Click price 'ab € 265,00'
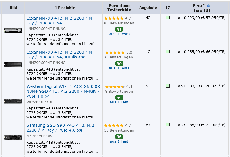The height and width of the screenshot is (157, 230). [189, 52]
